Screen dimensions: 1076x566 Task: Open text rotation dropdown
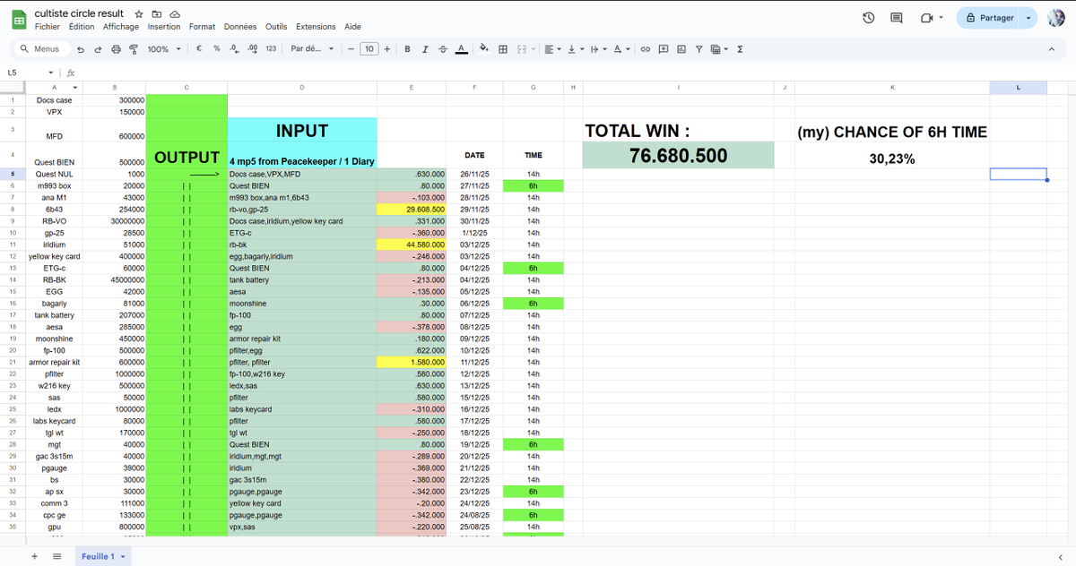click(x=620, y=49)
